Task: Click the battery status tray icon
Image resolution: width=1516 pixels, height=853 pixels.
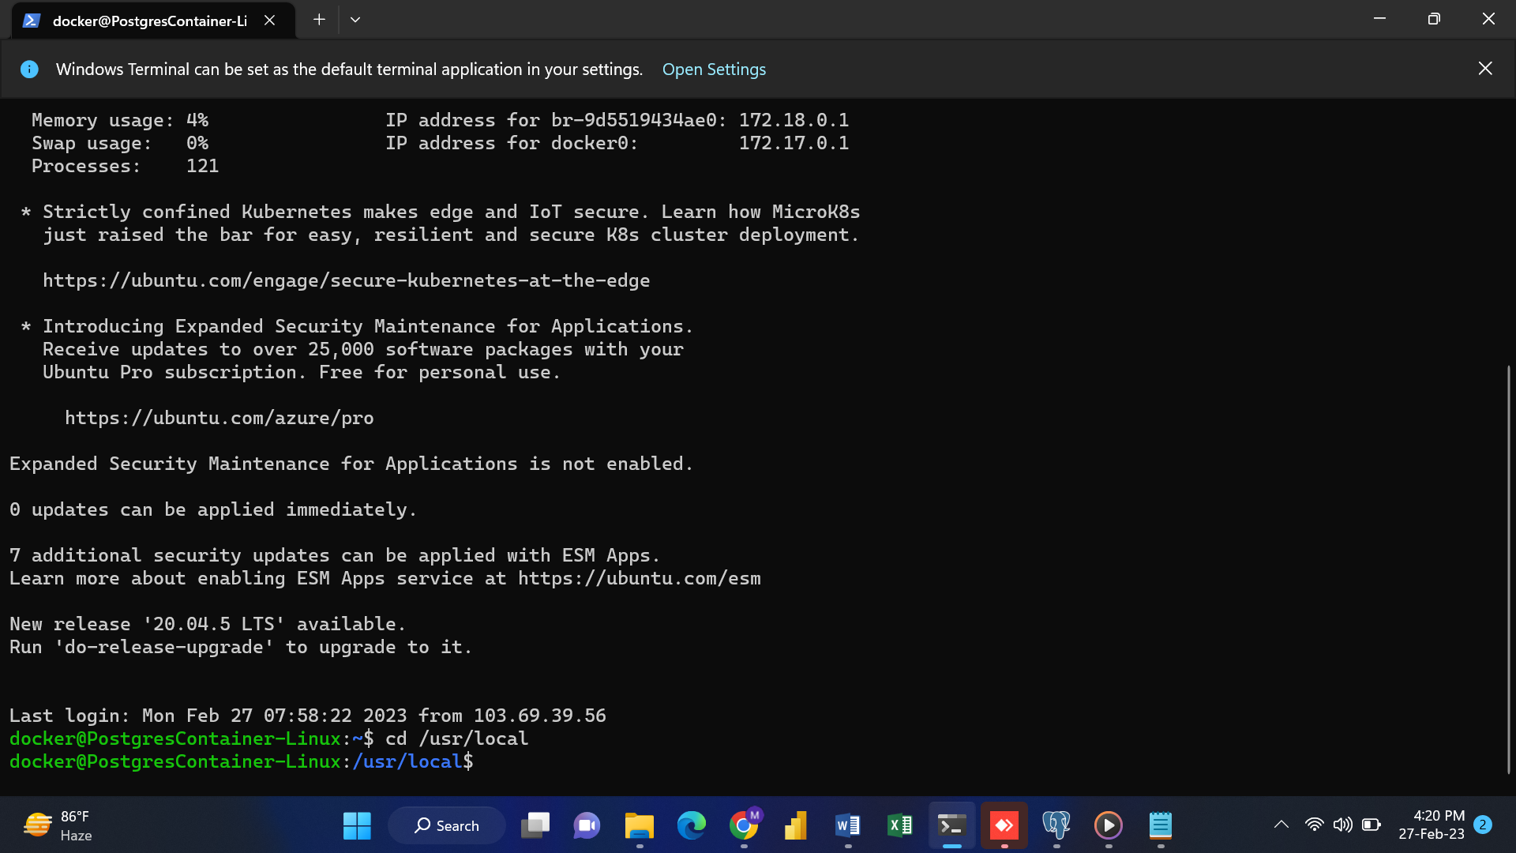Action: point(1372,825)
